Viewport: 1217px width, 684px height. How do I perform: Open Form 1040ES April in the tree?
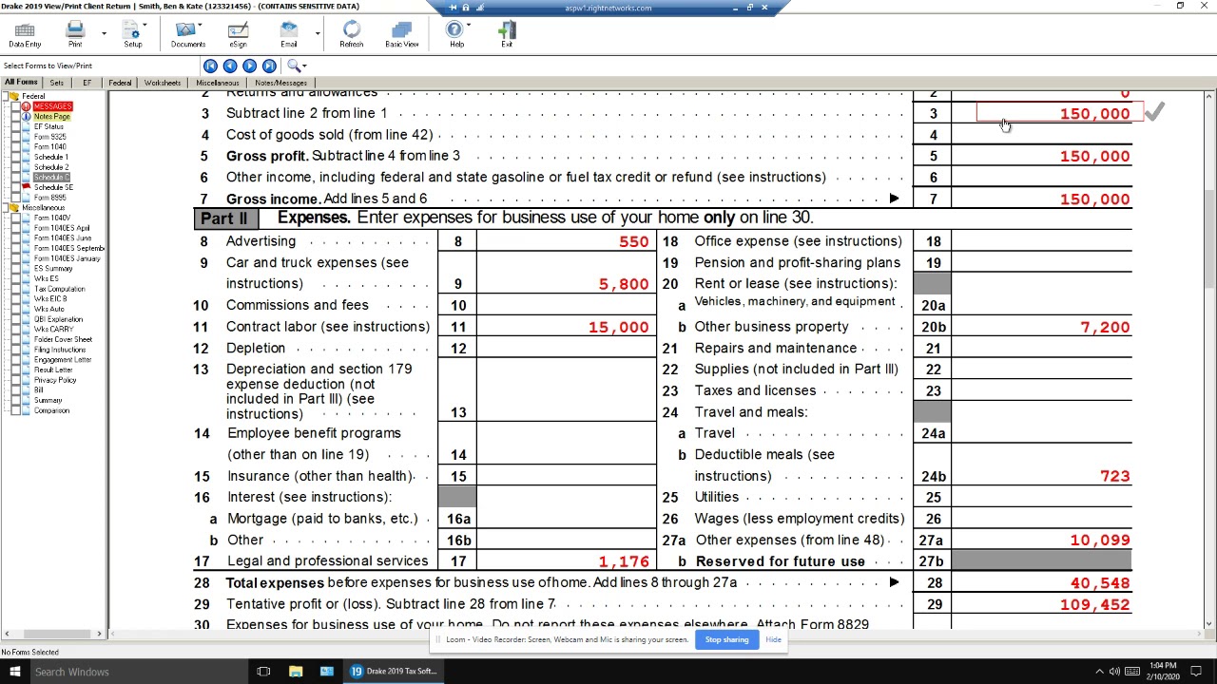[62, 228]
